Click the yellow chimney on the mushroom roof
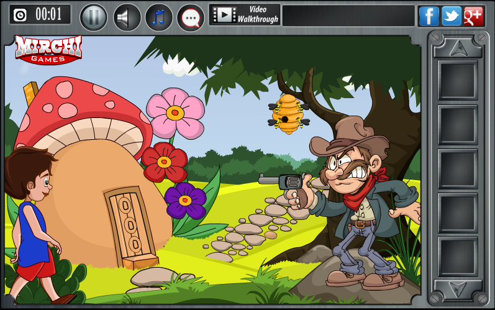Image resolution: width=495 pixels, height=310 pixels. [x=30, y=93]
